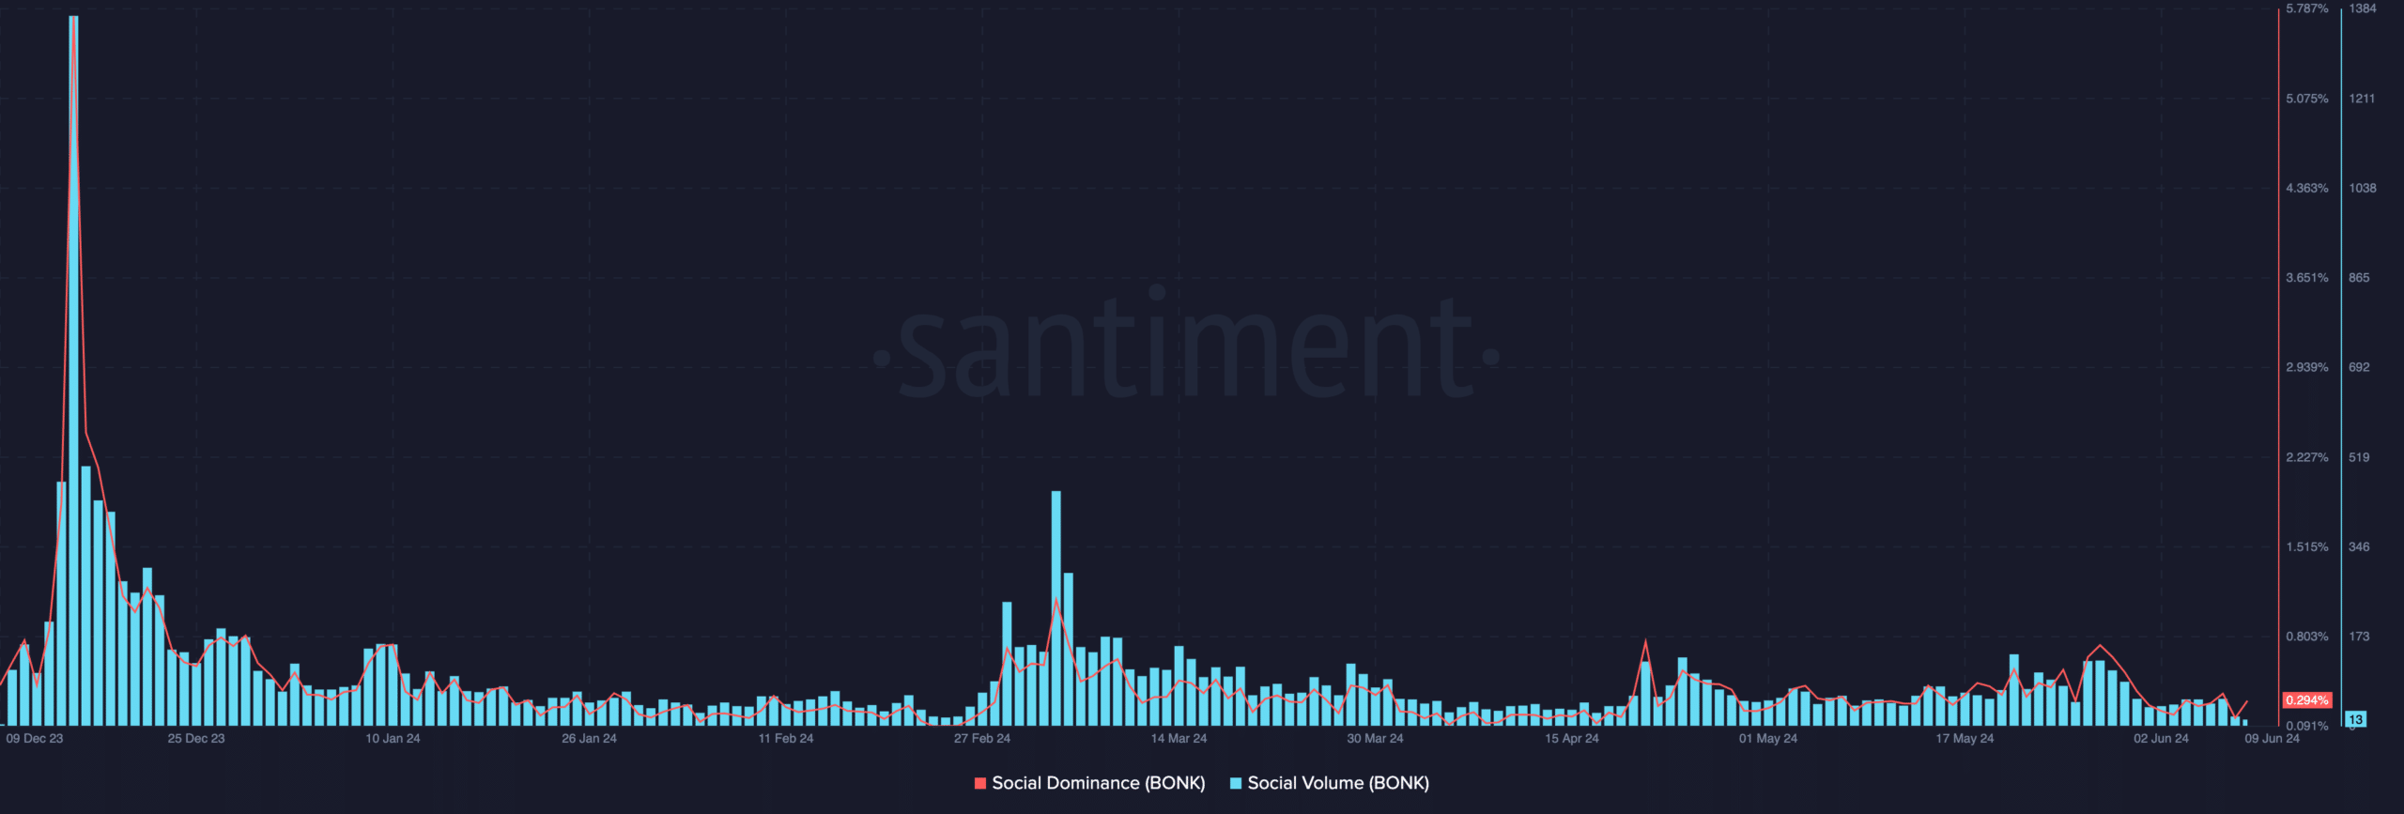Select the 10 Jan 24 date label
This screenshot has width=2404, height=814.
(x=393, y=739)
